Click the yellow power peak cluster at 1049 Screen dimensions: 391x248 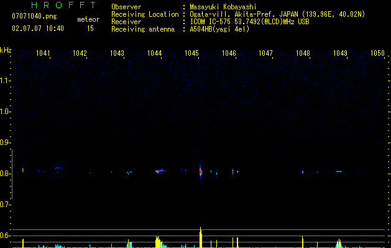pyautogui.click(x=339, y=243)
